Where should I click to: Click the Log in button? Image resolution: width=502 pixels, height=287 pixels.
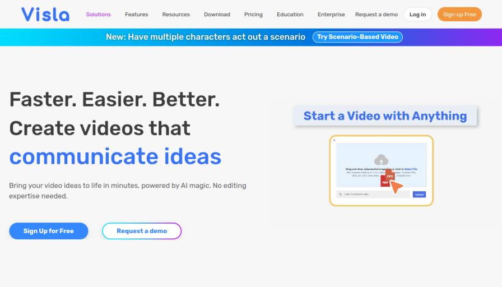417,15
